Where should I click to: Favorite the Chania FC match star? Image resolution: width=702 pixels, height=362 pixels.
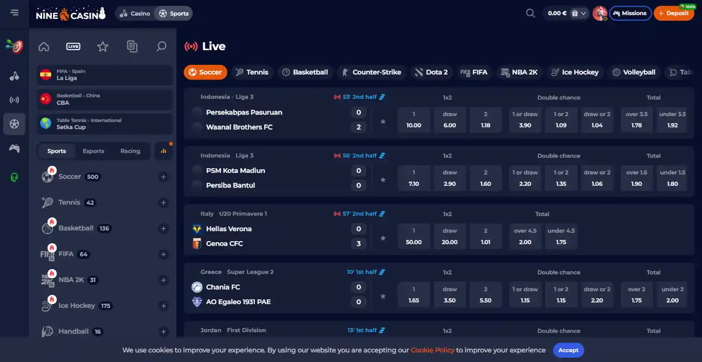383,297
